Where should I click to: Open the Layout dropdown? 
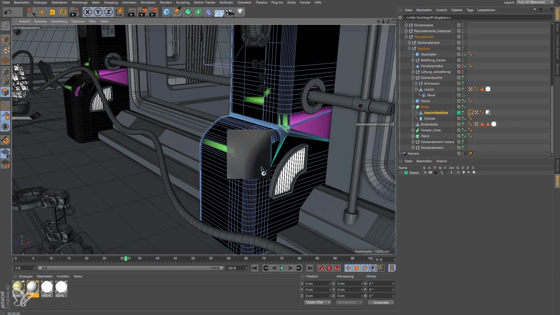(535, 2)
